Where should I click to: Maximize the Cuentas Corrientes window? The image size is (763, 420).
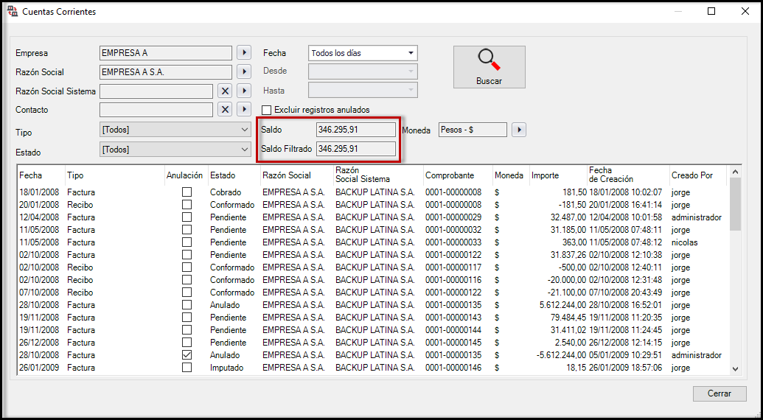click(711, 12)
